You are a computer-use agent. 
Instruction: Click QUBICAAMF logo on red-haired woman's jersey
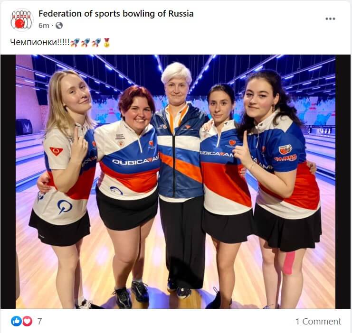pyautogui.click(x=135, y=161)
